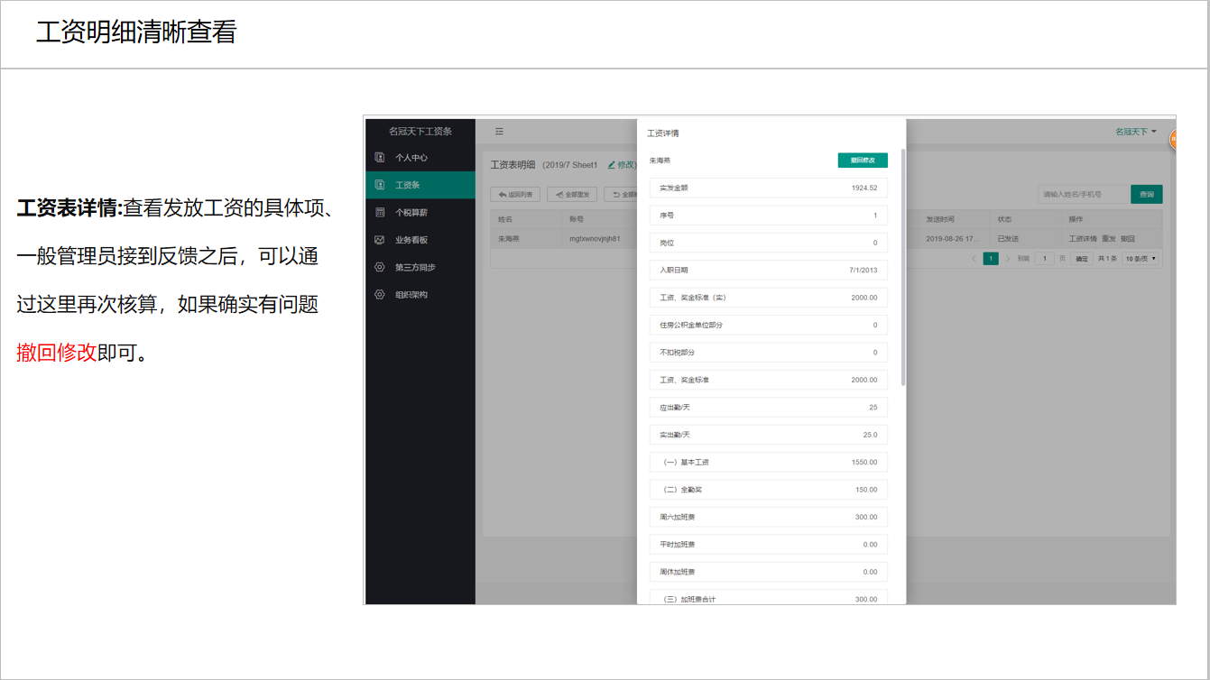Open the 名冠天下 account dropdown
Screen dimensions: 1210x680
pos(1136,132)
